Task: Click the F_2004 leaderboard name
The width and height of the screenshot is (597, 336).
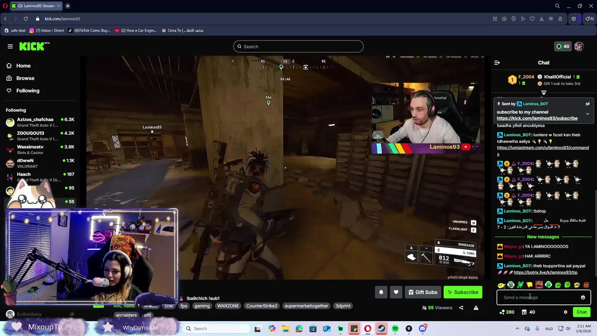Action: point(526,77)
